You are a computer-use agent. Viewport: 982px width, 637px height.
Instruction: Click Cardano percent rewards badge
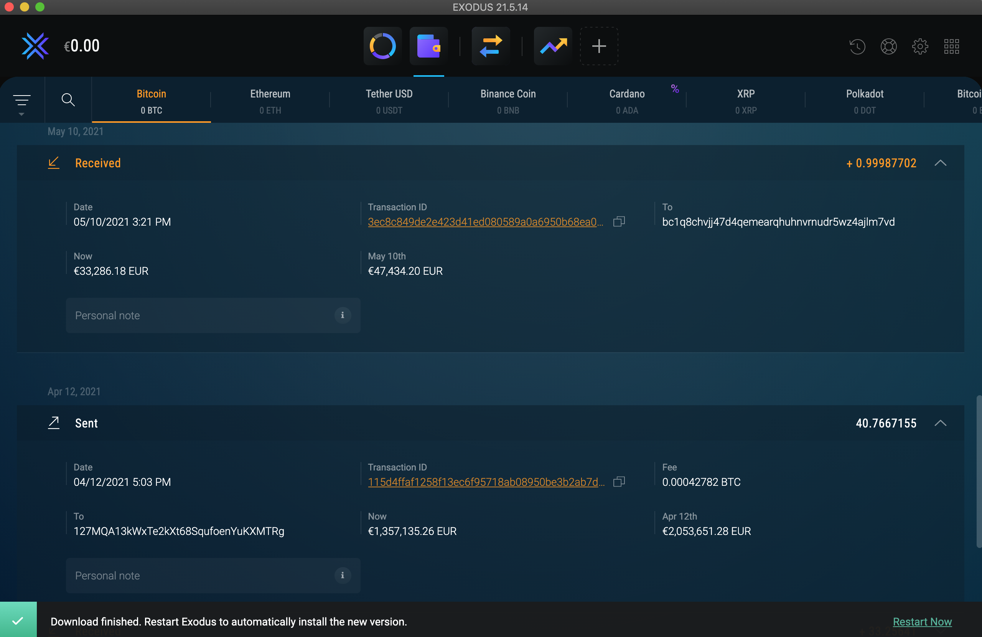tap(675, 88)
